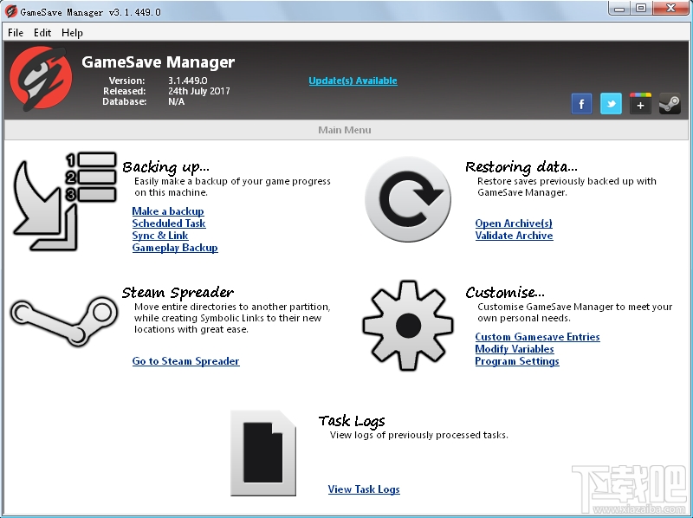Viewport: 693px width, 518px height.
Task: Click the Task Logs document icon
Action: [263, 452]
